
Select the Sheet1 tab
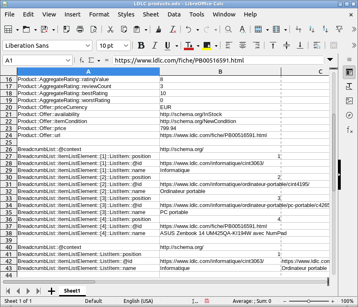click(72, 291)
